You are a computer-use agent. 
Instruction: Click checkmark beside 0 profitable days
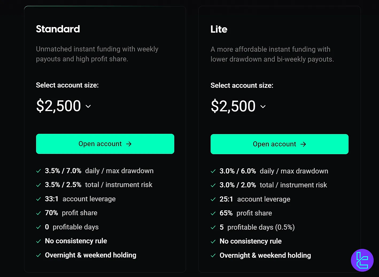(38, 227)
